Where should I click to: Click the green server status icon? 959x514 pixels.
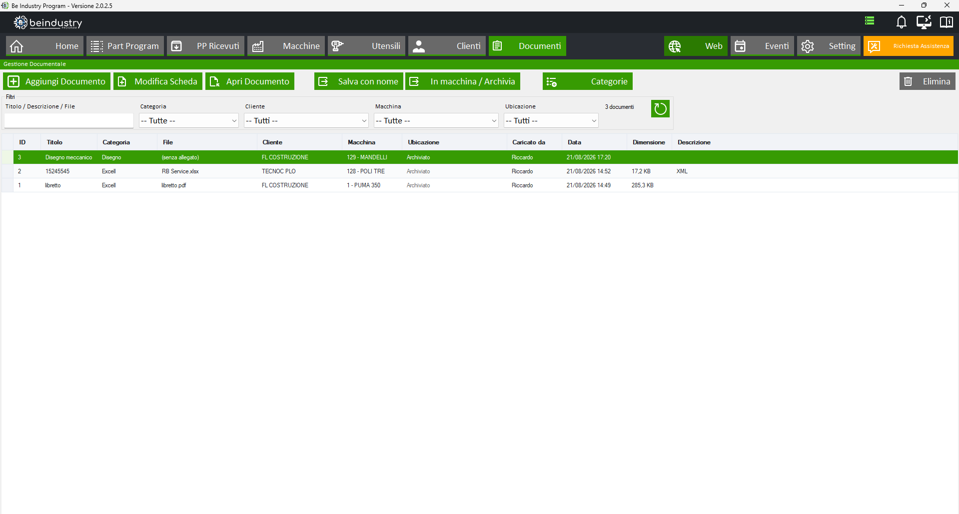coord(870,21)
